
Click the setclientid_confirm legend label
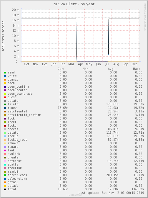(24, 115)
